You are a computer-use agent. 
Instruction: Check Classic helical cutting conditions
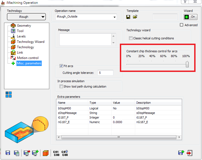(x=131, y=38)
